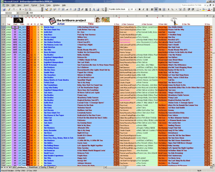
Task: Toggle the Center alignment button
Action: point(156,9)
